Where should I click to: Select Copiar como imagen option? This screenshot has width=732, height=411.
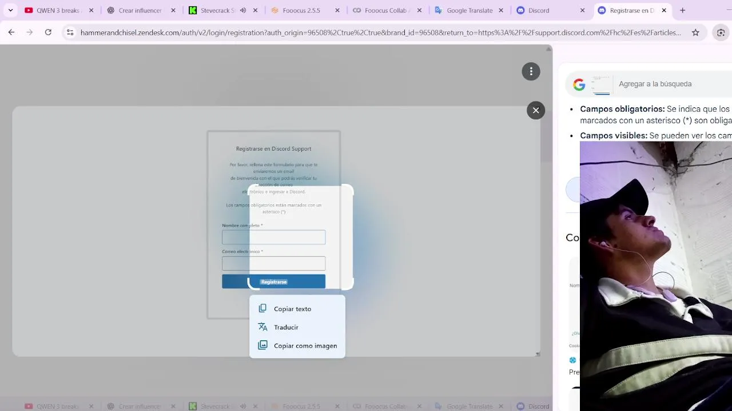point(297,345)
